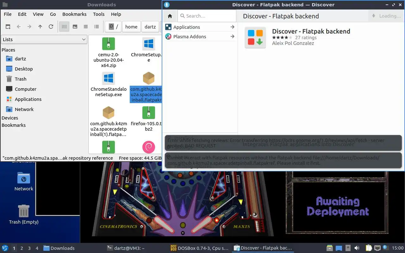
Task: Select the spacecadetpinball(1).flatpakref file
Action: 109,121
